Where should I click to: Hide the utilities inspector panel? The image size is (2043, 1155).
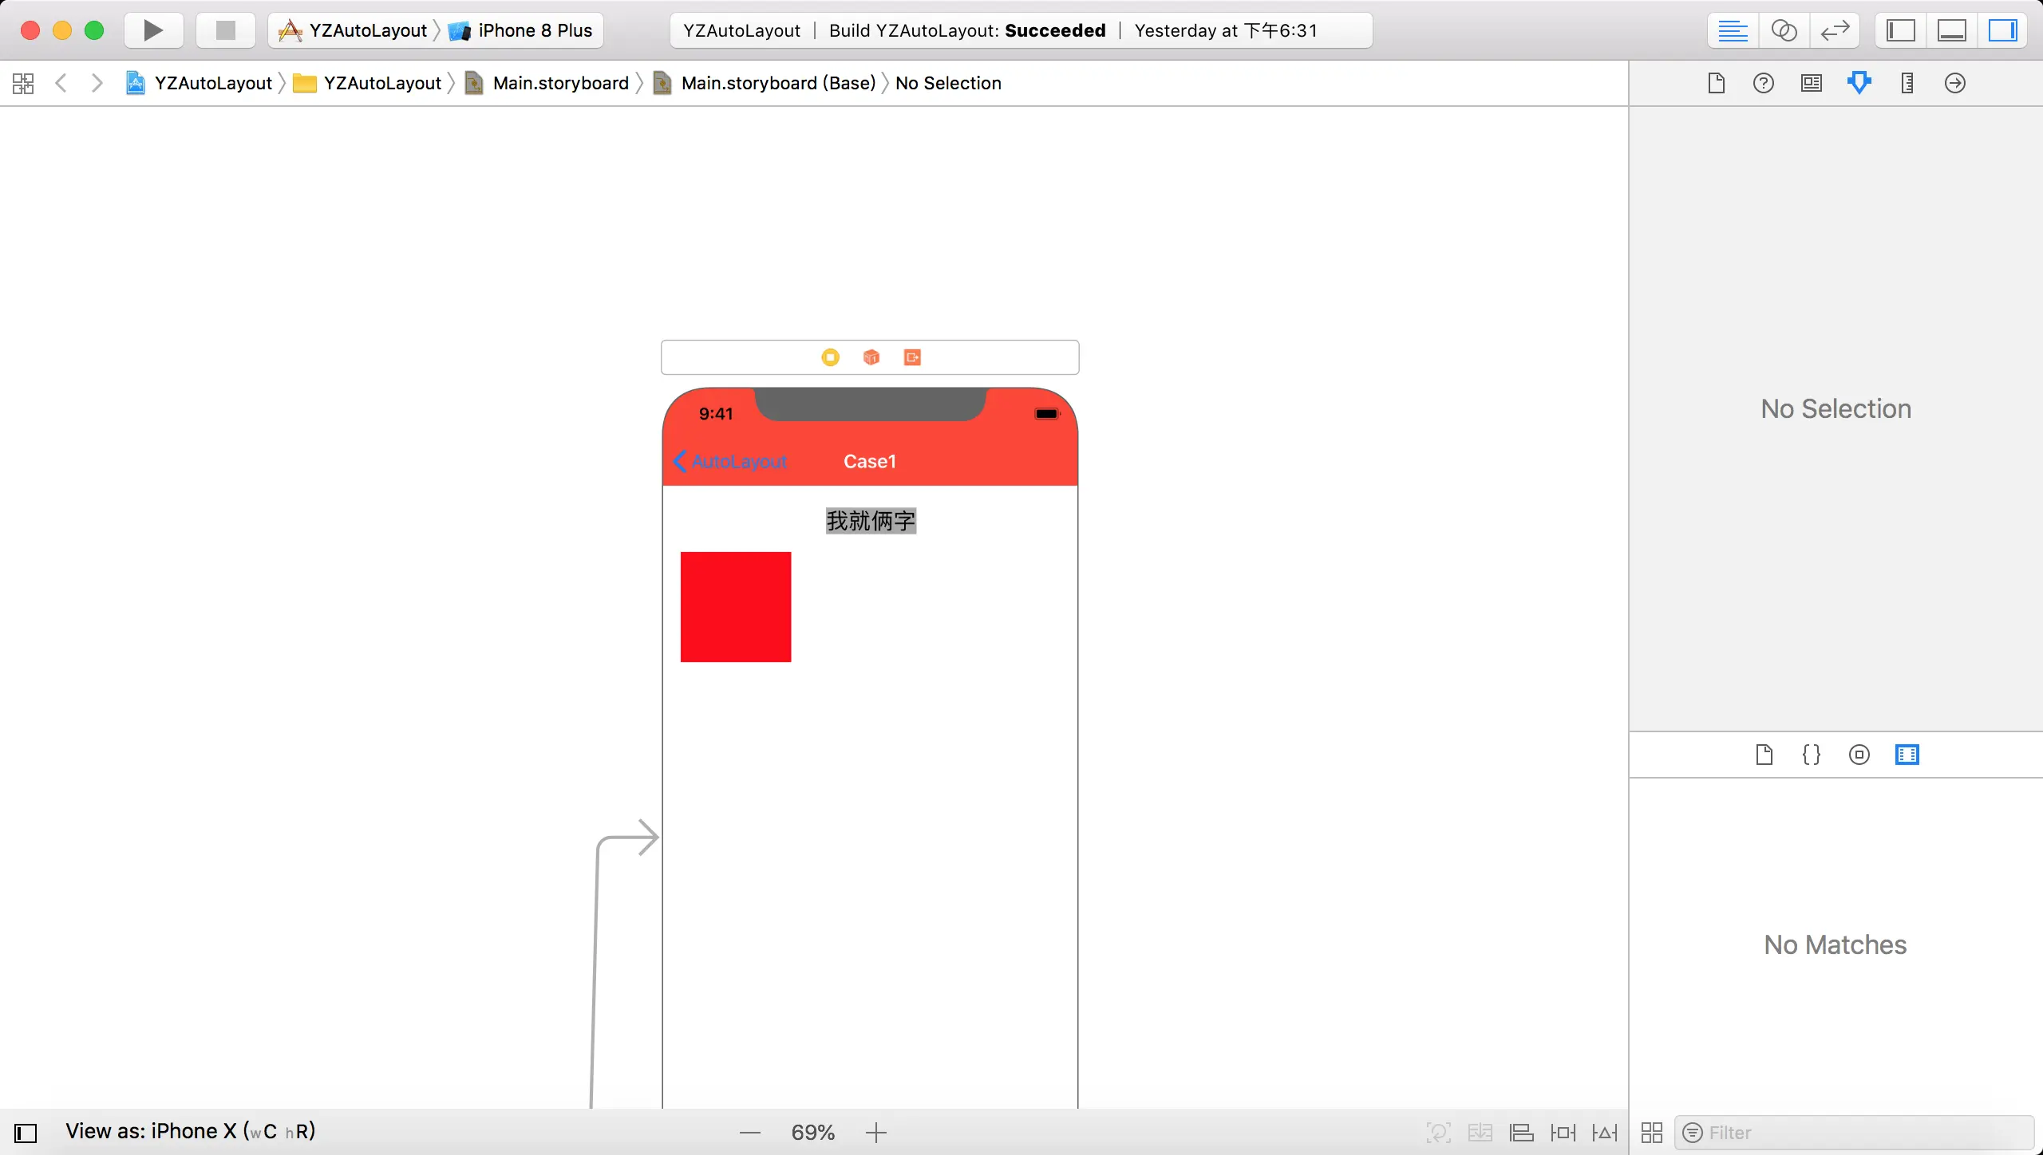coord(2002,30)
